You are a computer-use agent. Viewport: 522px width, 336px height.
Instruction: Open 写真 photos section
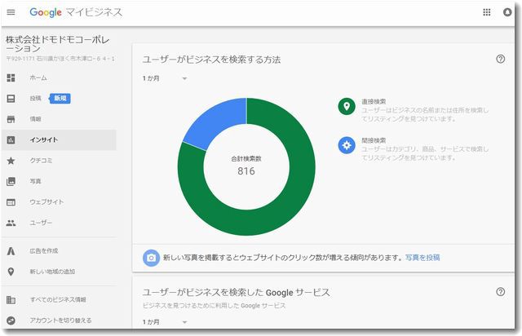[x=35, y=182]
